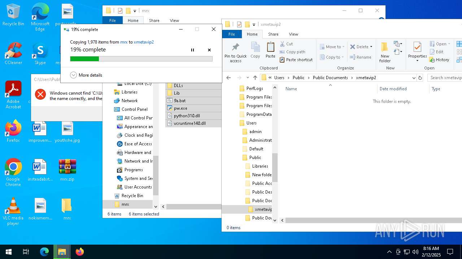
Task: Click Users in the address bar
Action: (279, 78)
